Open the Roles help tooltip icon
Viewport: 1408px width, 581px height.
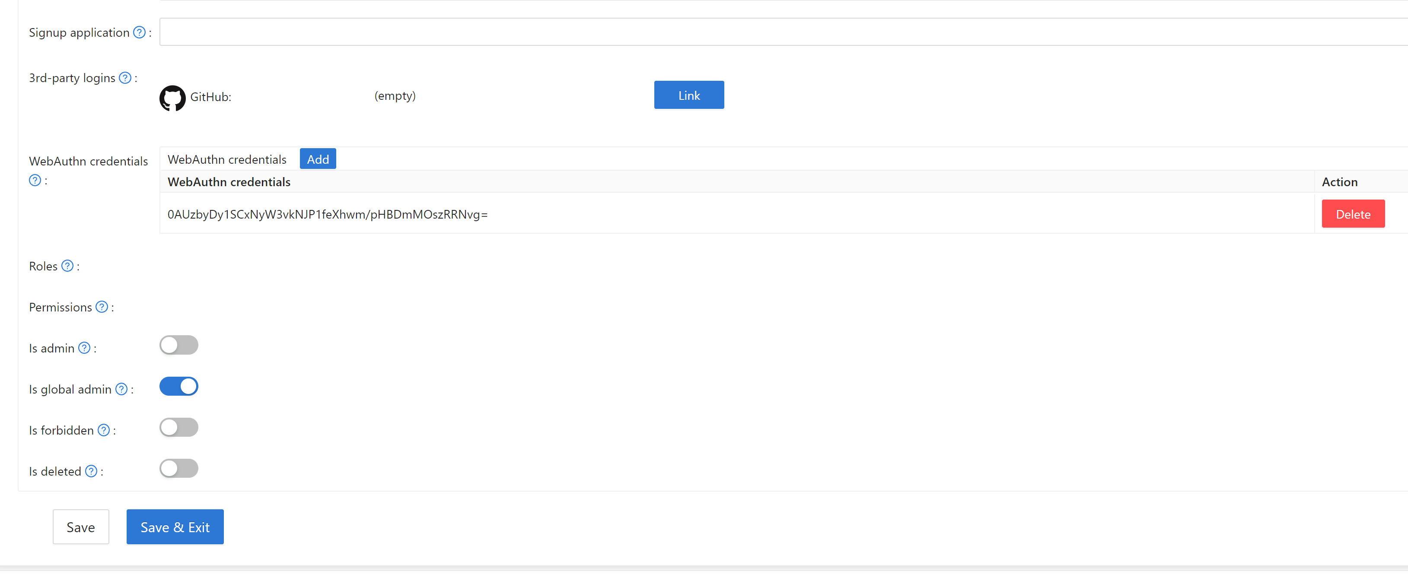click(x=67, y=266)
